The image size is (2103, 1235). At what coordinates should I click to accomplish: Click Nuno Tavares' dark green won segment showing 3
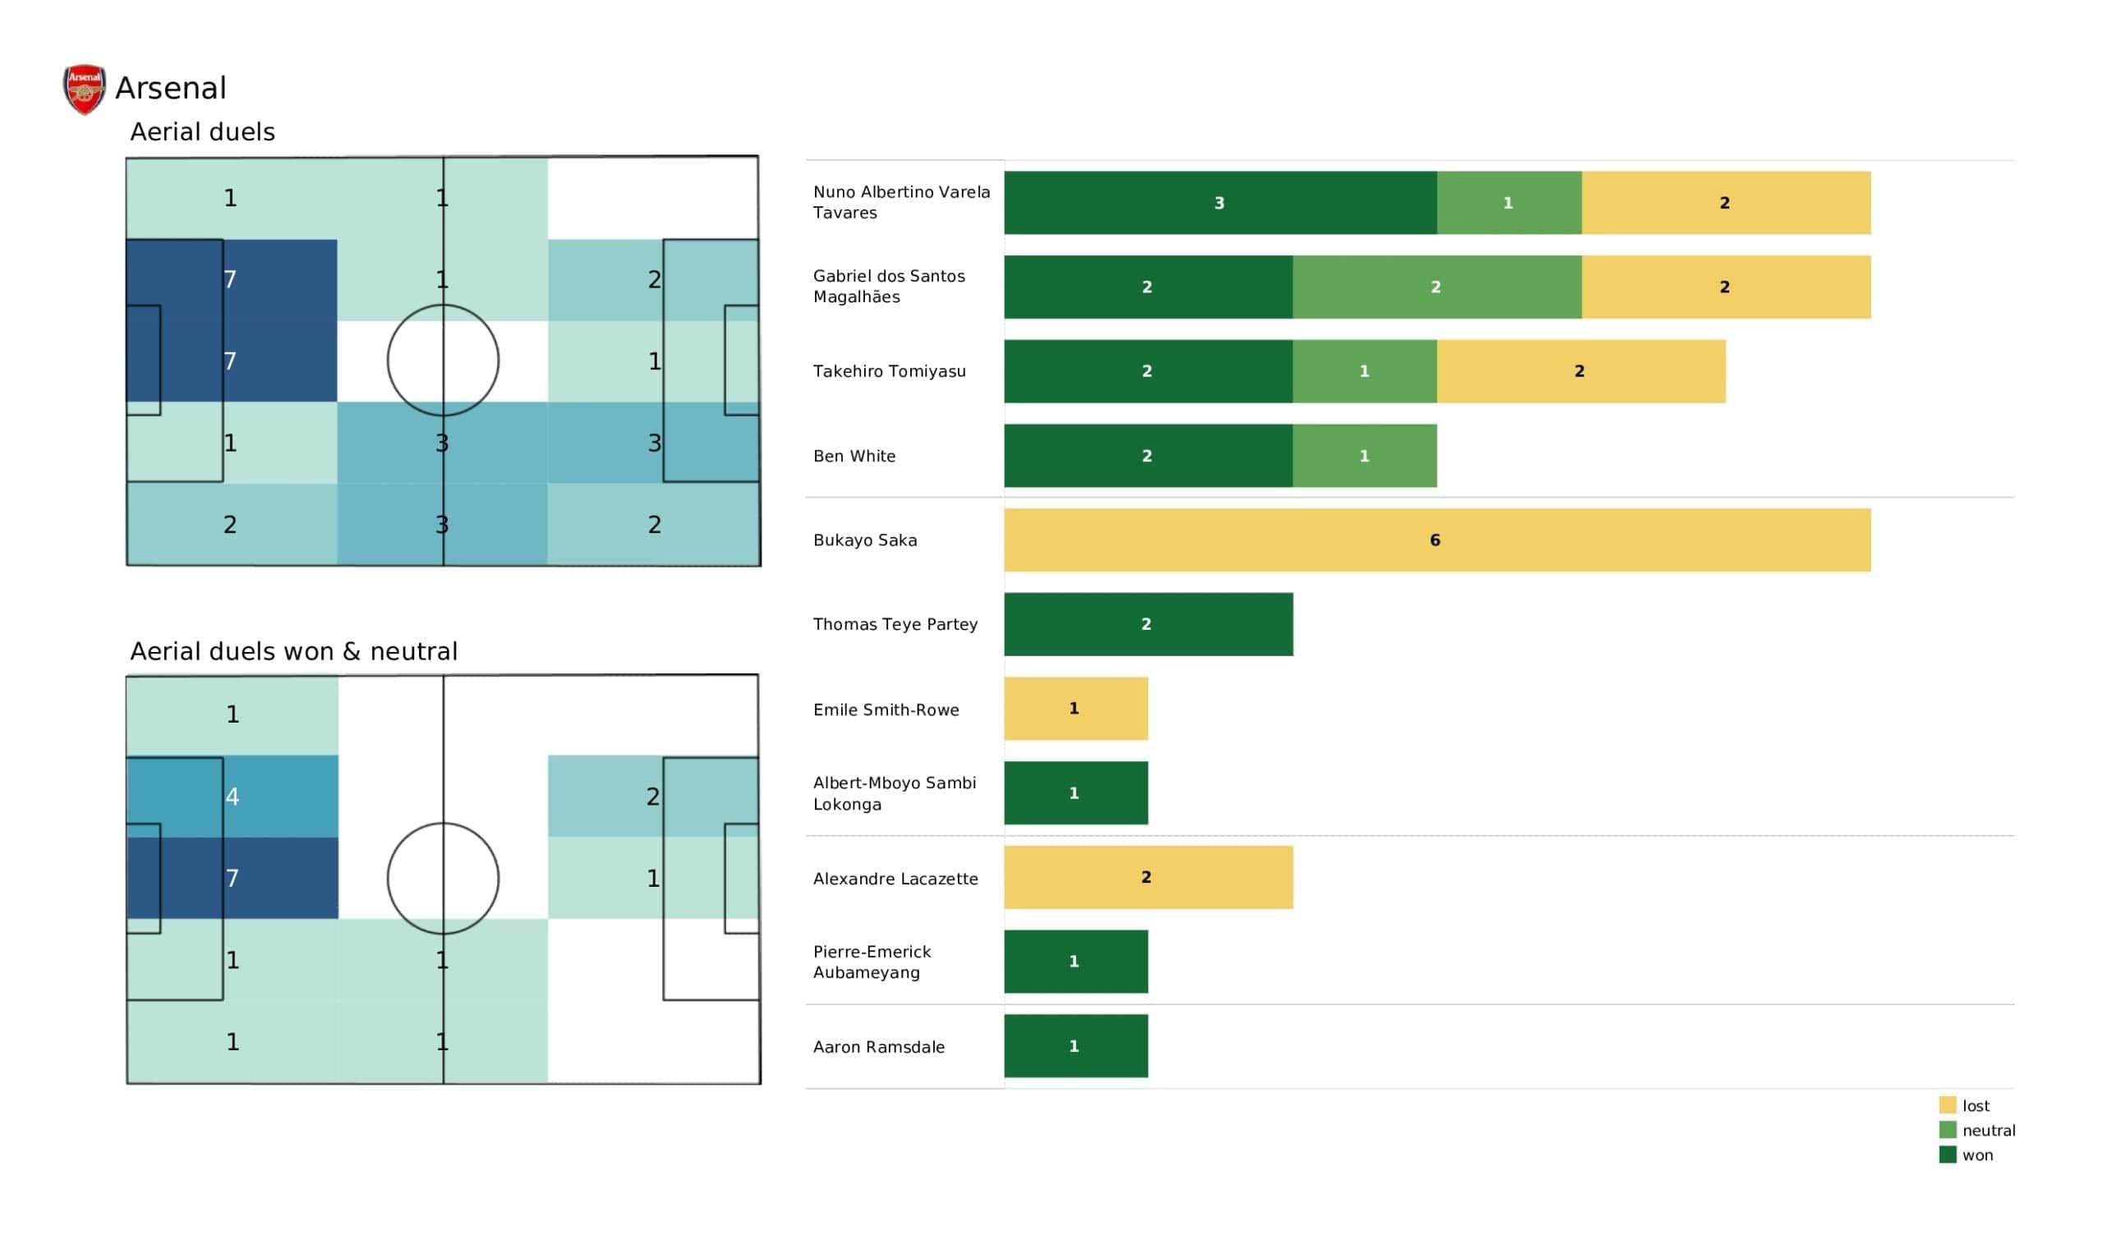point(1219,203)
